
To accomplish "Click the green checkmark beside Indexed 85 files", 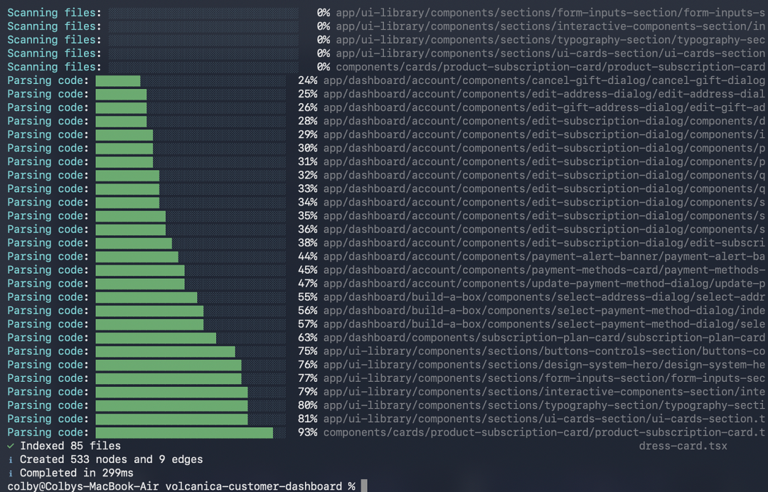I will [11, 446].
